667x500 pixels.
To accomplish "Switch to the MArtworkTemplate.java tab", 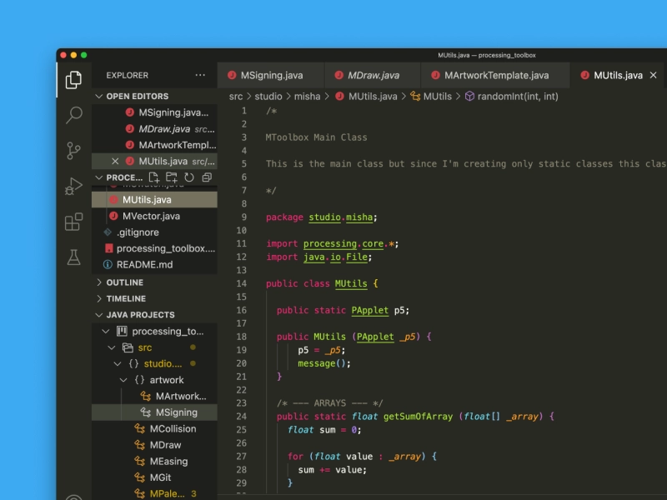I will point(495,75).
